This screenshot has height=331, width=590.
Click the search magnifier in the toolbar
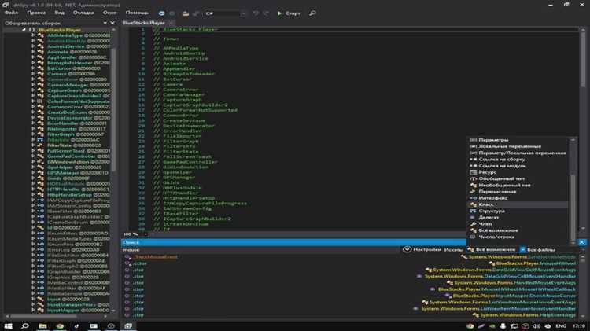point(312,13)
